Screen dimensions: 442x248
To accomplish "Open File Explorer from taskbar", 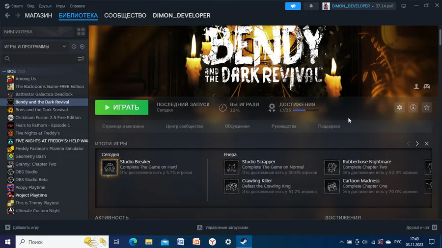I will (x=149, y=242).
